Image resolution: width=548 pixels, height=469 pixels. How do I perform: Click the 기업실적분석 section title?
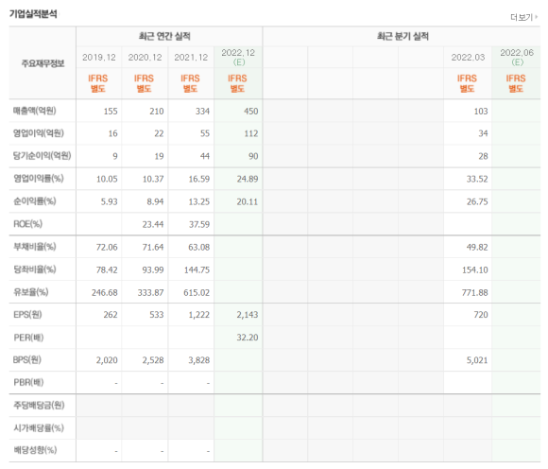tap(33, 13)
